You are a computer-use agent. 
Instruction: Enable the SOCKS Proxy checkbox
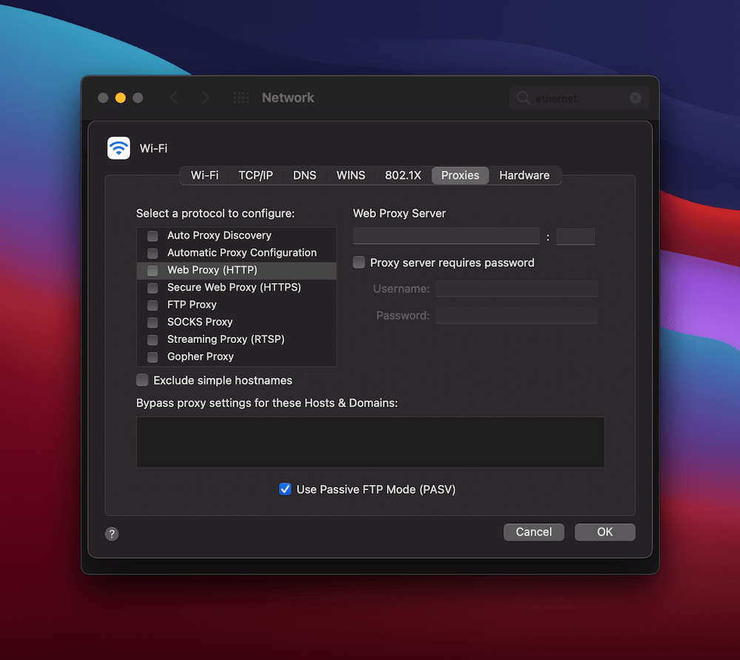pyautogui.click(x=152, y=322)
